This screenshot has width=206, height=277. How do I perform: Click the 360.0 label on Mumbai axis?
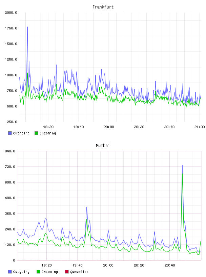tap(10, 214)
